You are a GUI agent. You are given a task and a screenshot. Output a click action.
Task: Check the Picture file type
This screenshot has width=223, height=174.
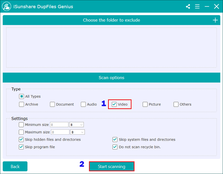(x=145, y=104)
